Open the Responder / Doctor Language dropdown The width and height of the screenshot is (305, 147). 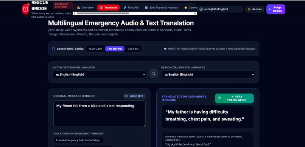pyautogui.click(x=208, y=75)
